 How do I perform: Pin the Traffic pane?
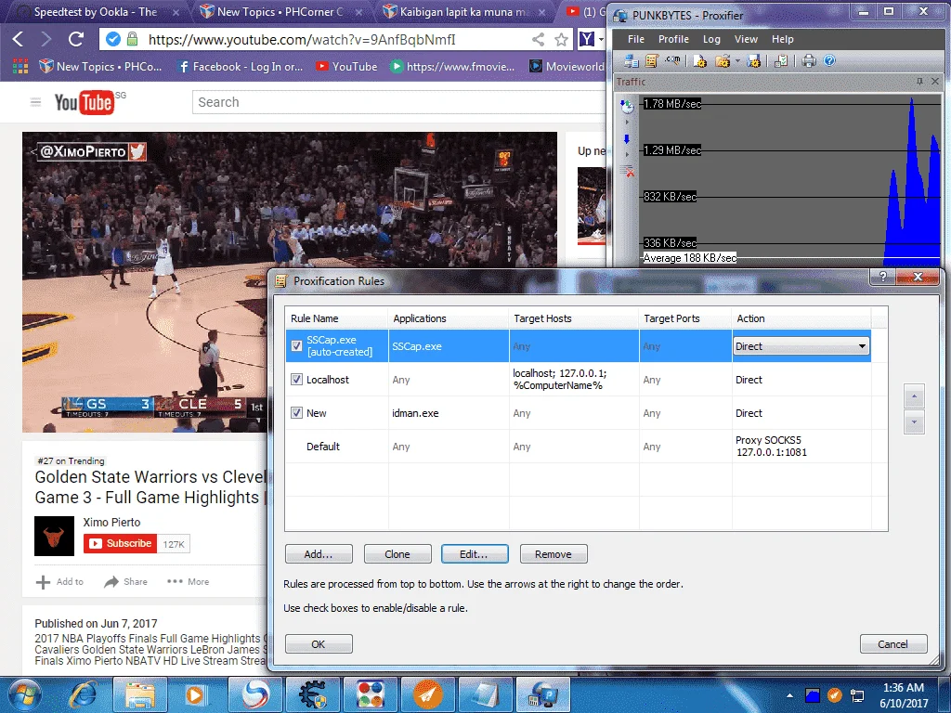[x=919, y=82]
